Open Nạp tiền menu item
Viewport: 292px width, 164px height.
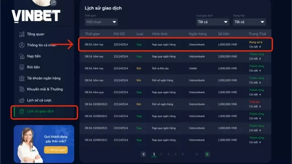point(33,56)
